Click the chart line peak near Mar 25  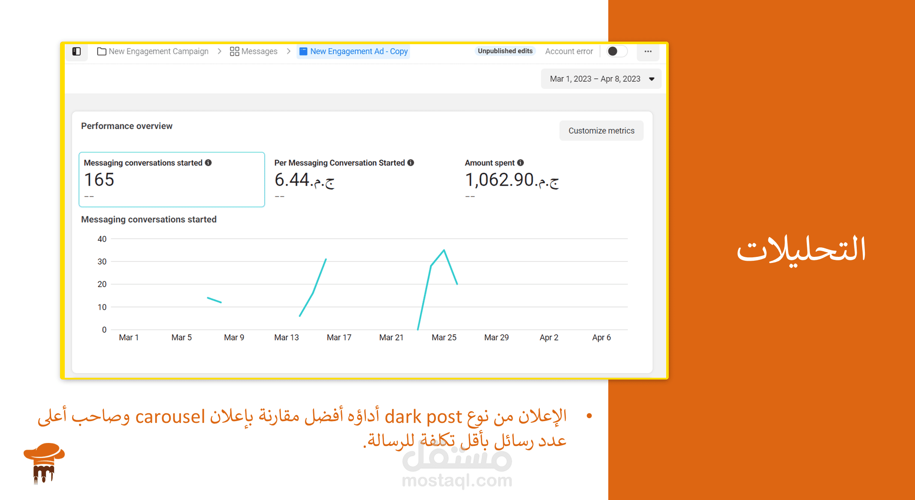pyautogui.click(x=444, y=250)
